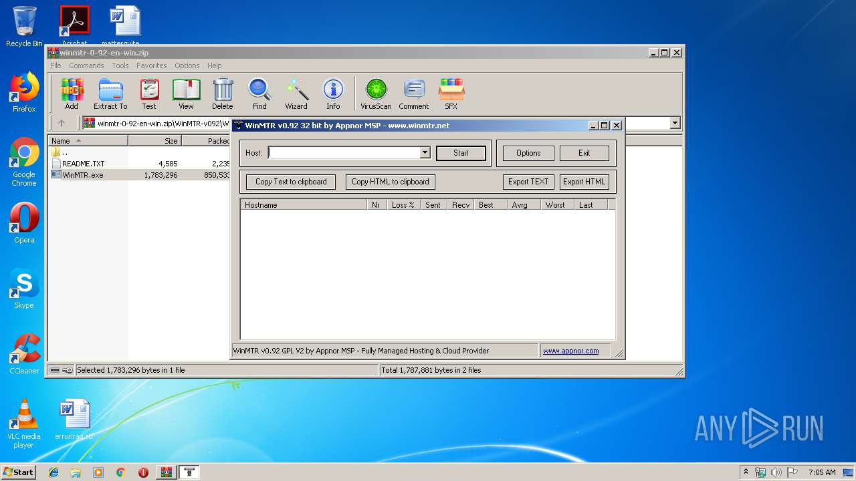This screenshot has height=481, width=856.
Task: Open the File menu in WinRAR
Action: 56,65
